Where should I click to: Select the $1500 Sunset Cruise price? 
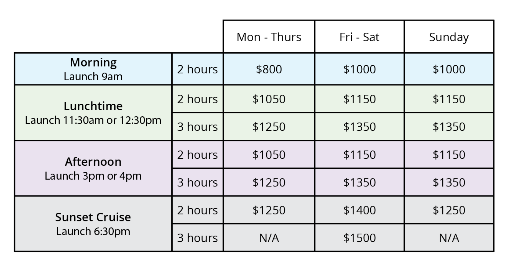pos(359,238)
